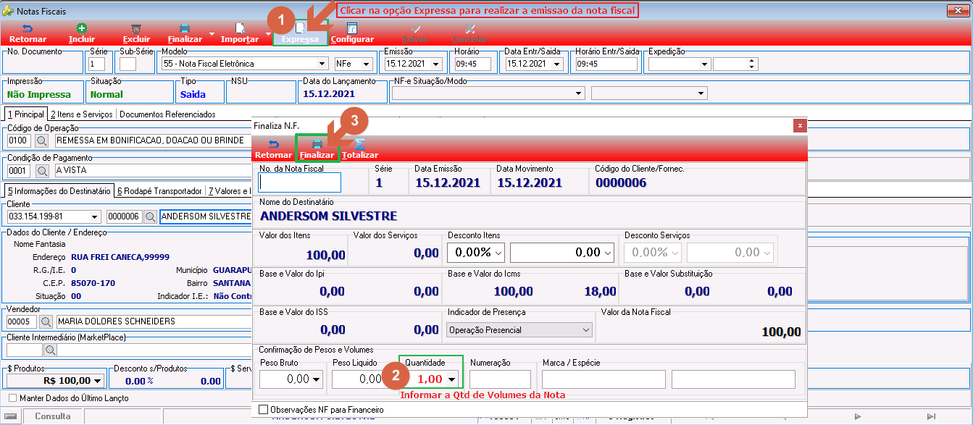Open the Quantidade dropdown arrow
Viewport: 973px width, 425px height.
[452, 379]
